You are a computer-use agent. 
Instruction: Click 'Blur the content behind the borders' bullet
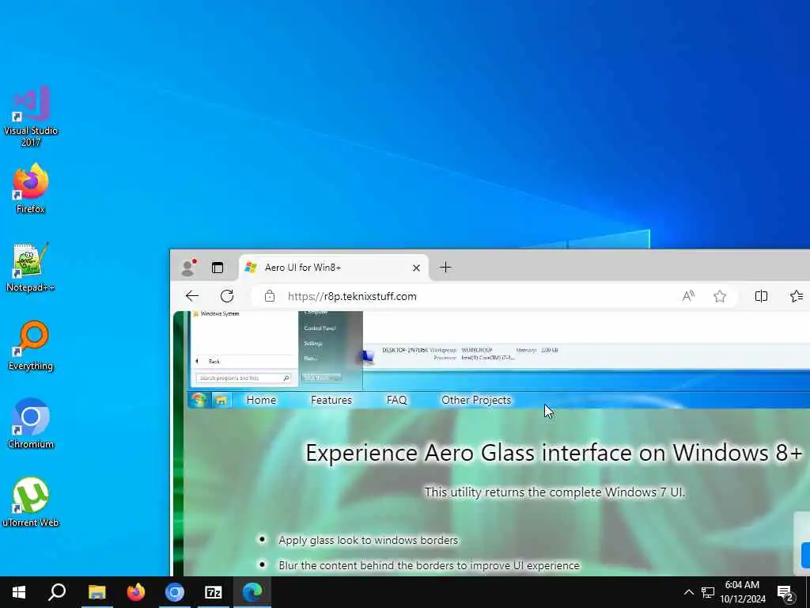(429, 565)
